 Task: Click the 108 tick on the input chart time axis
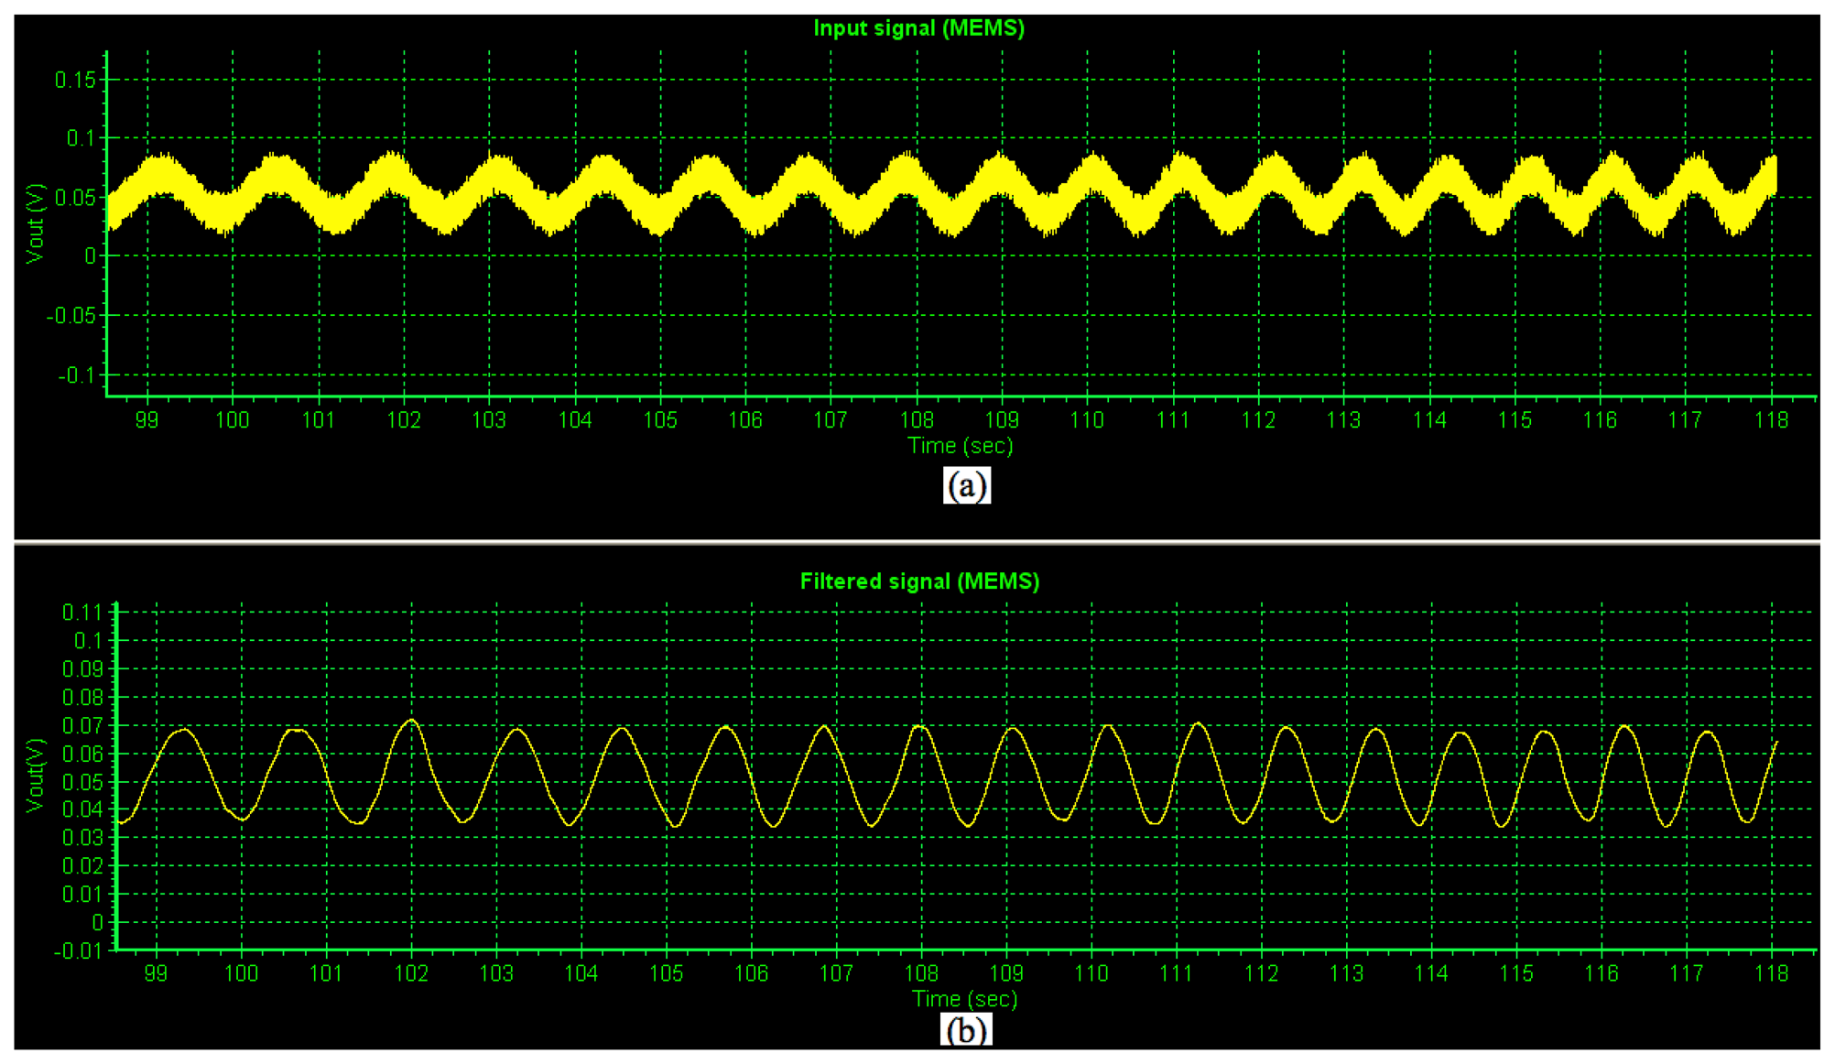917,420
